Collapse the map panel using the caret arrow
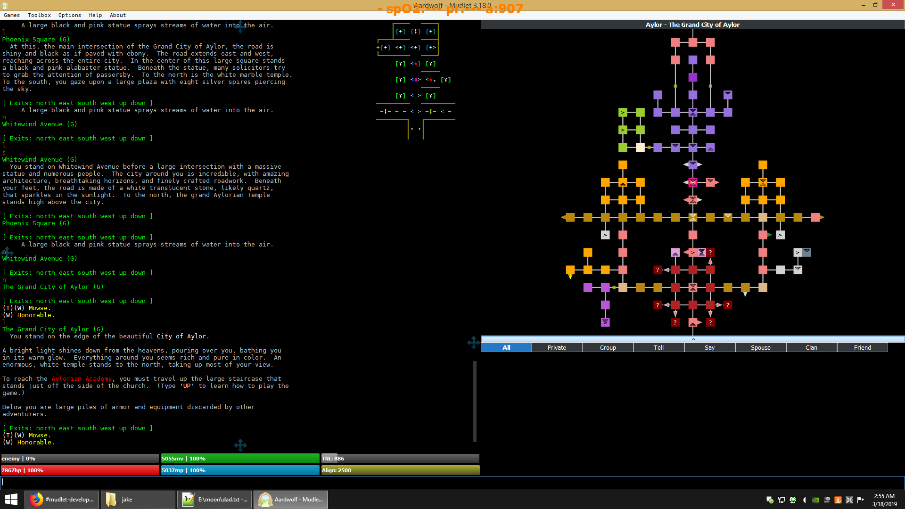 tap(693, 339)
